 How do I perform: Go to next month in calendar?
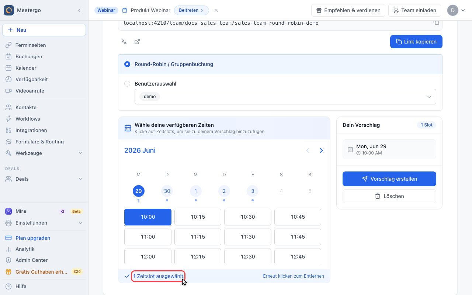(322, 150)
